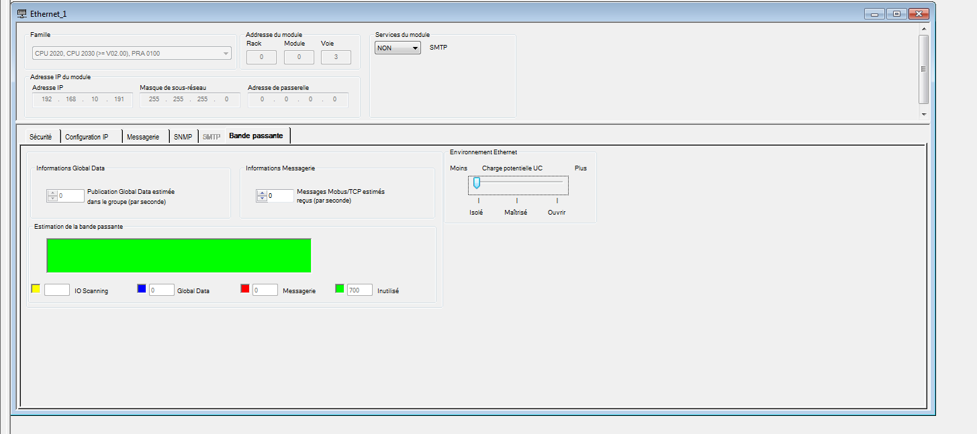Open the SMTP service NON dropdown

pyautogui.click(x=398, y=48)
